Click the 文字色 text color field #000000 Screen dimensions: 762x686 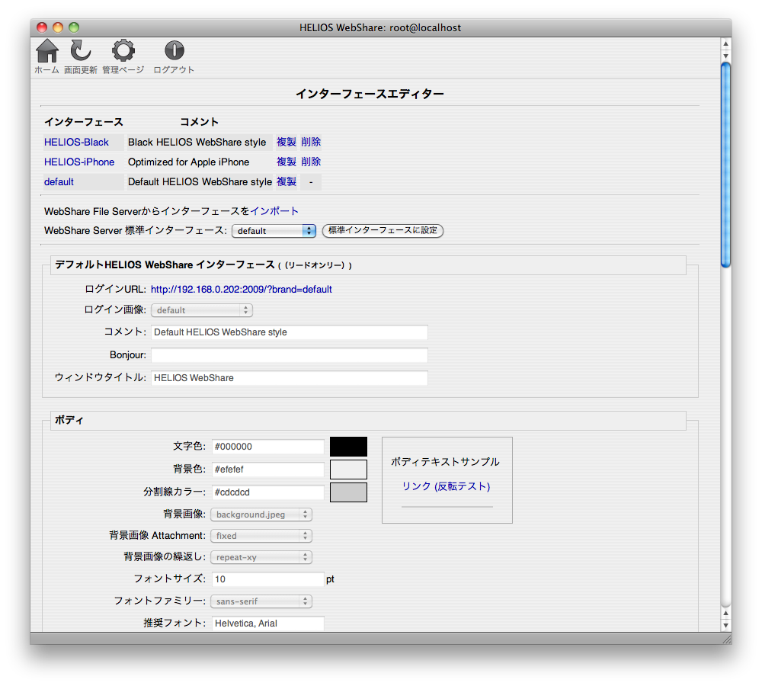click(x=267, y=447)
